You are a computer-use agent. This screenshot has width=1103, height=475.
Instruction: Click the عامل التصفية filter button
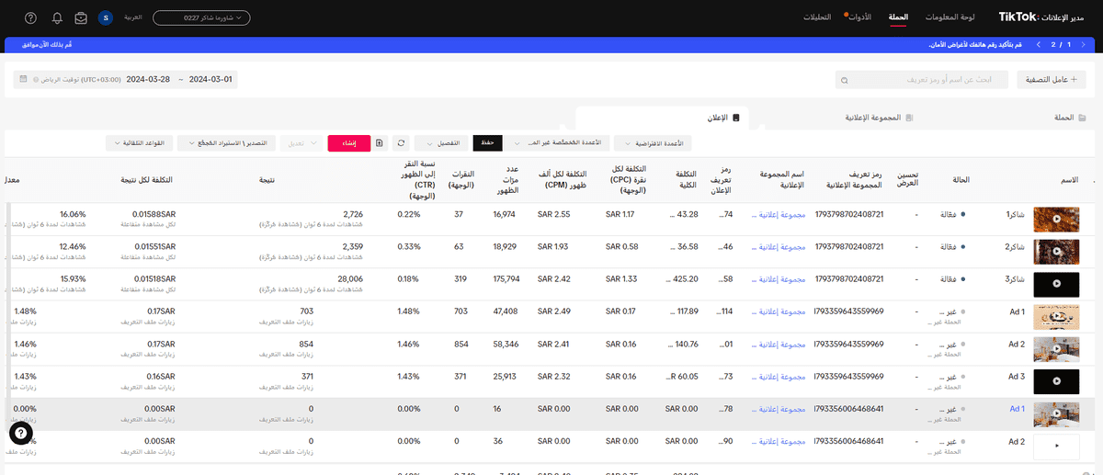1045,80
